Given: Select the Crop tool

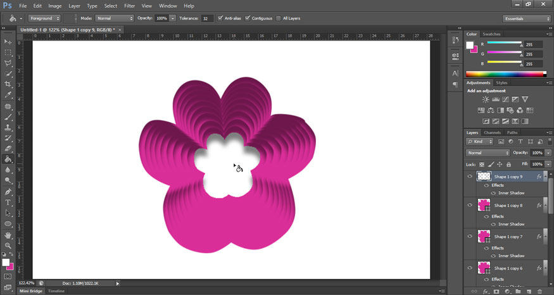Looking at the screenshot, I should click(8, 84).
